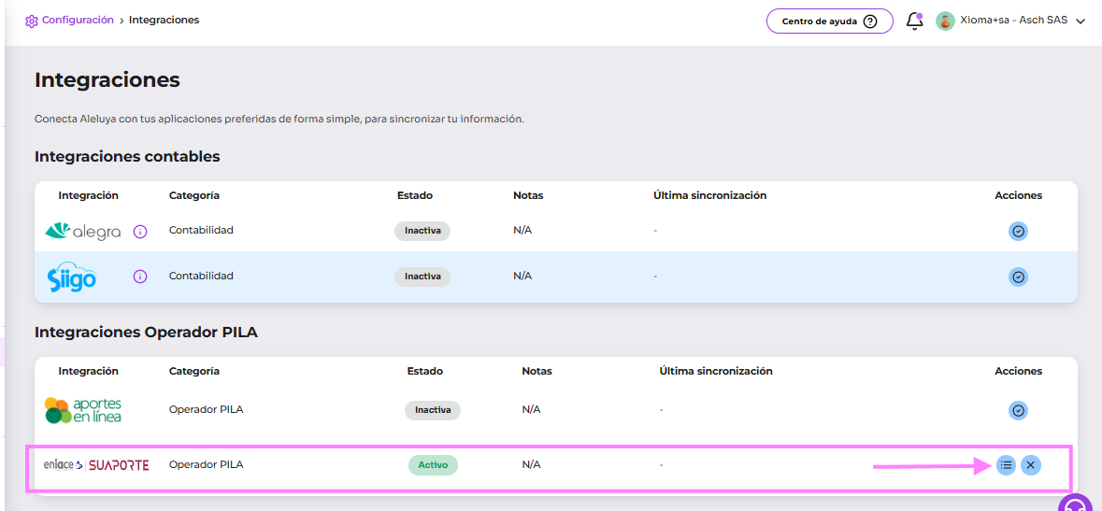Open the SuAporte list details icon
Image resolution: width=1102 pixels, height=511 pixels.
coord(1006,464)
